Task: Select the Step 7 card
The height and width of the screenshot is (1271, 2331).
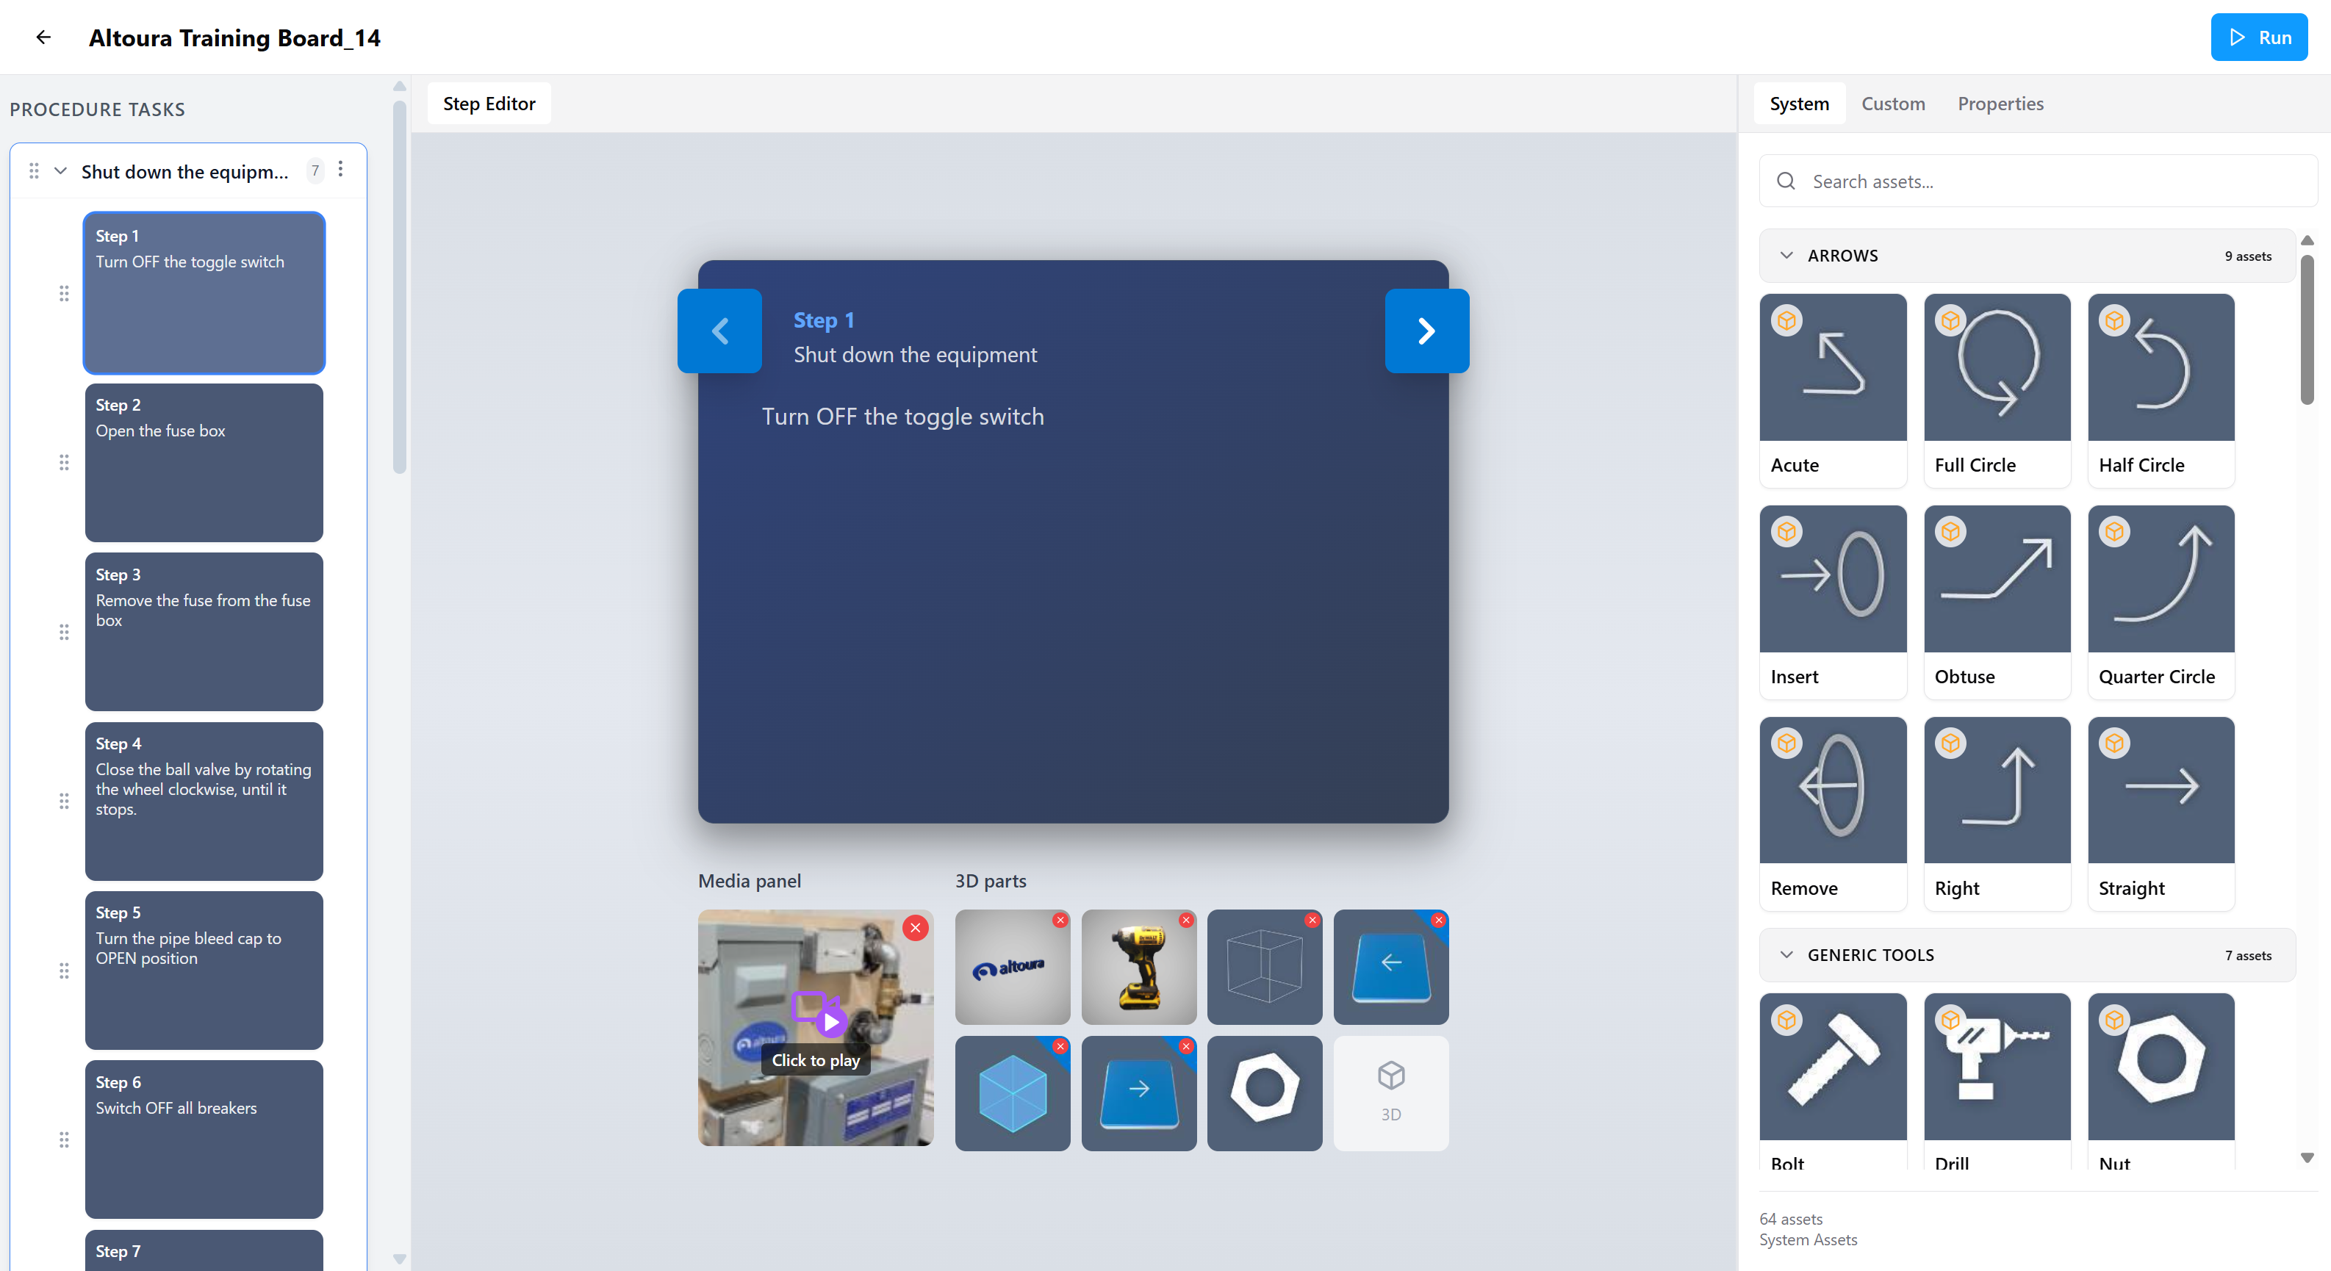Action: click(x=204, y=1250)
